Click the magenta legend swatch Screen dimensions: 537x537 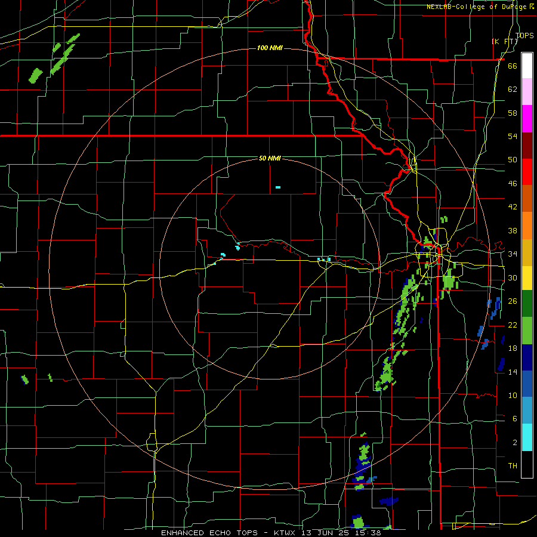click(527, 119)
